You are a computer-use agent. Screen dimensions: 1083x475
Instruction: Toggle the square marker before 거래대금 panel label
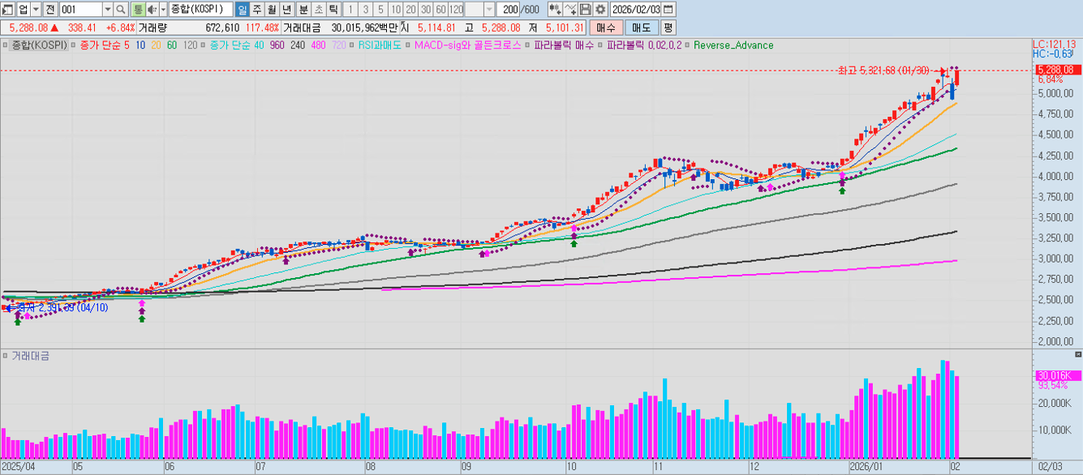6,356
